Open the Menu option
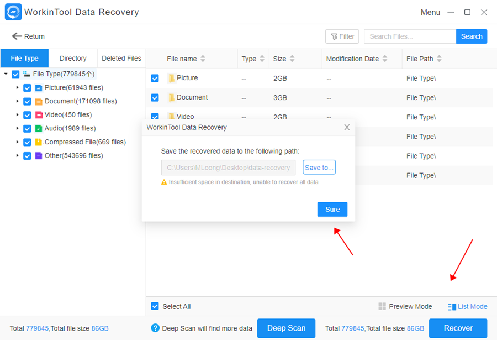497x340 pixels. [430, 12]
